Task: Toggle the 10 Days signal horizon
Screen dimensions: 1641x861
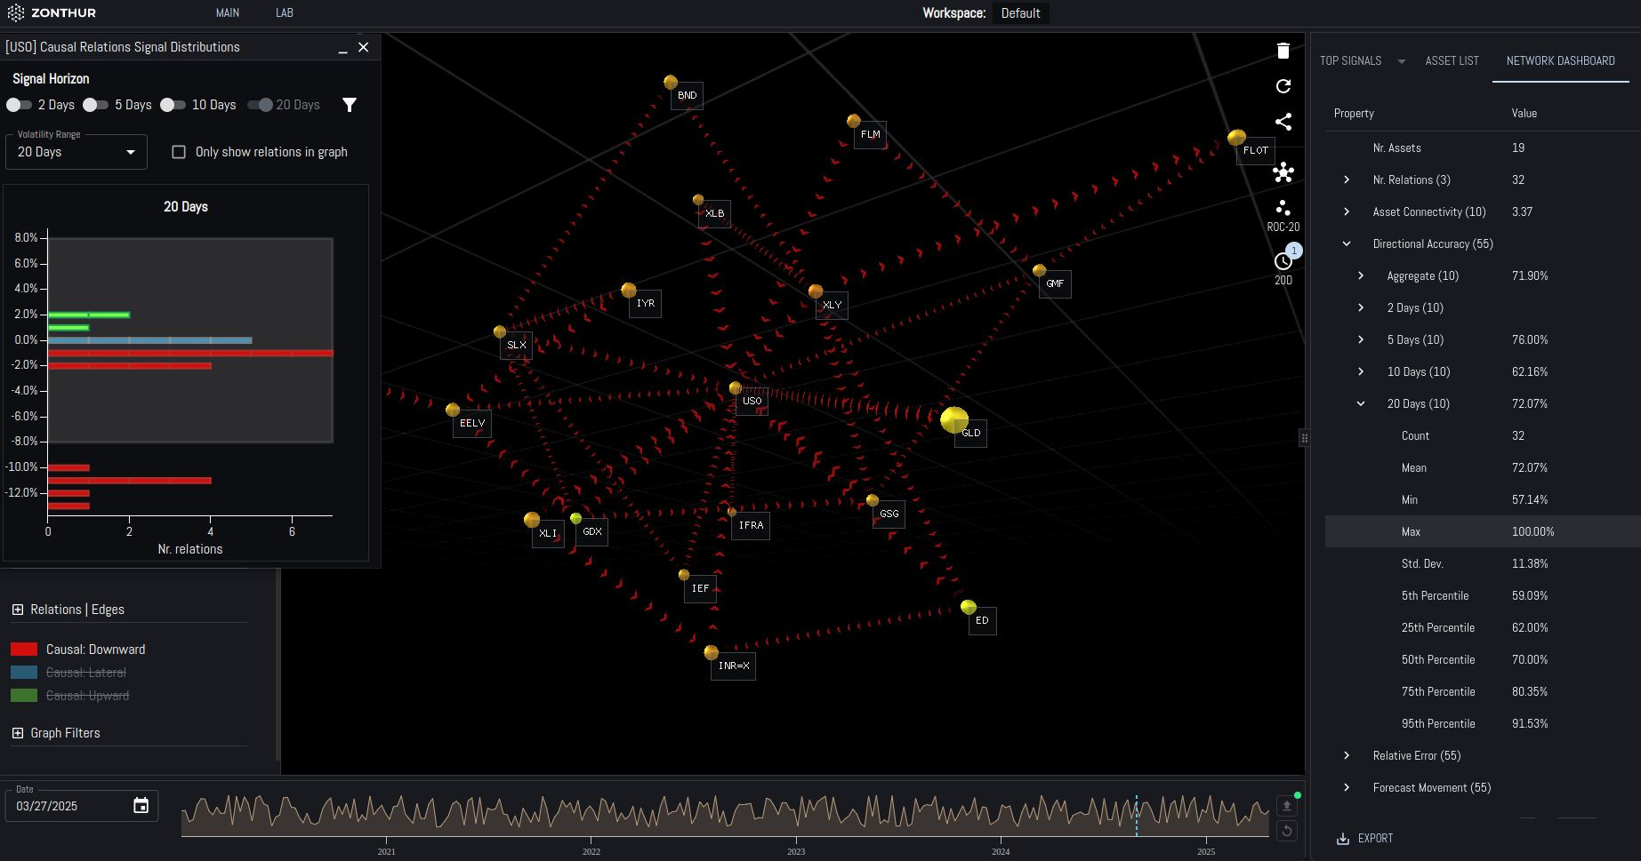Action: tap(173, 105)
